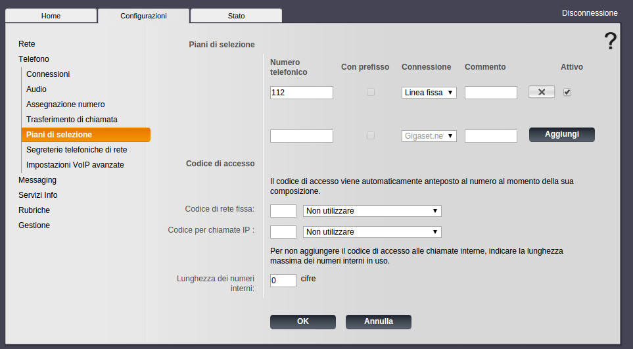Click the Disconnessione link
This screenshot has height=349, width=633.
click(590, 13)
